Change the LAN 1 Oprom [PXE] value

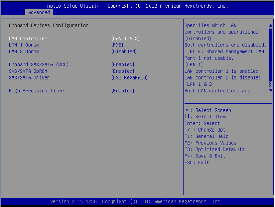(117, 45)
